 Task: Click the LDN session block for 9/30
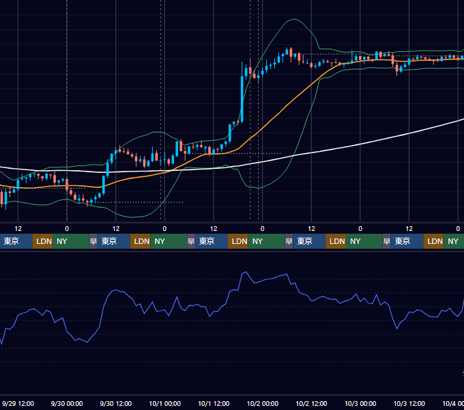(x=141, y=241)
